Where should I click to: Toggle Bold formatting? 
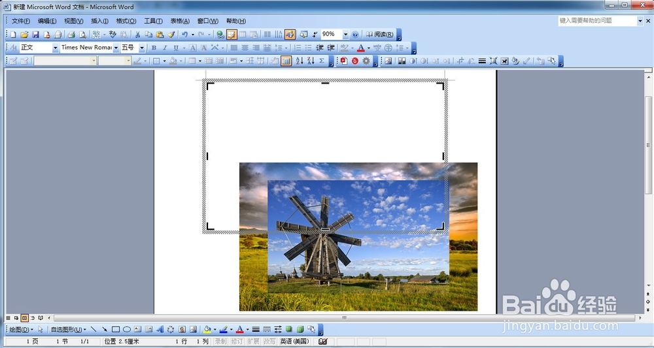[x=154, y=48]
